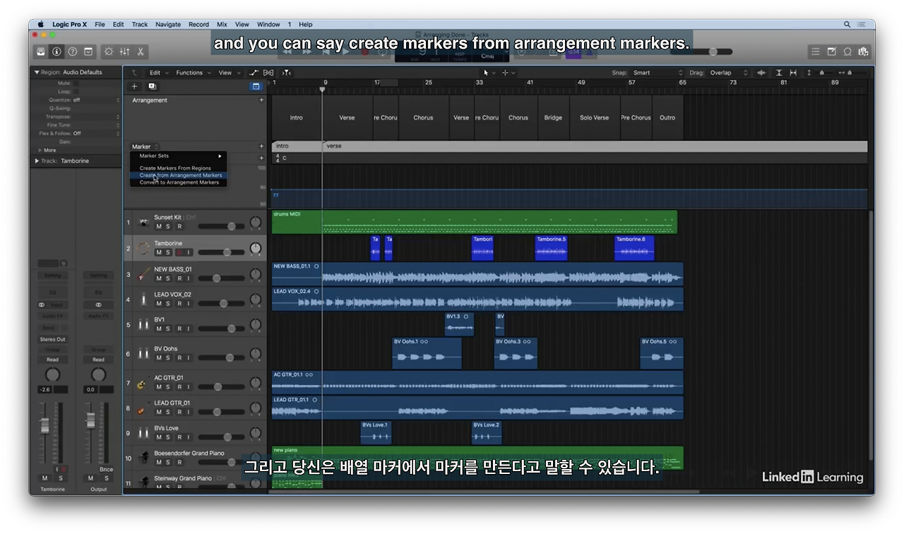Click the Catch Playhead icon
The height and width of the screenshot is (534, 904).
[x=286, y=73]
